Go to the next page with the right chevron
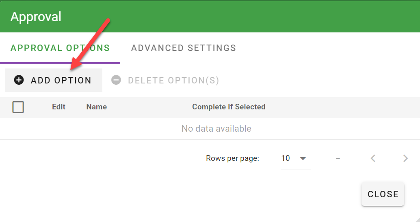This screenshot has width=420, height=222. (x=405, y=158)
